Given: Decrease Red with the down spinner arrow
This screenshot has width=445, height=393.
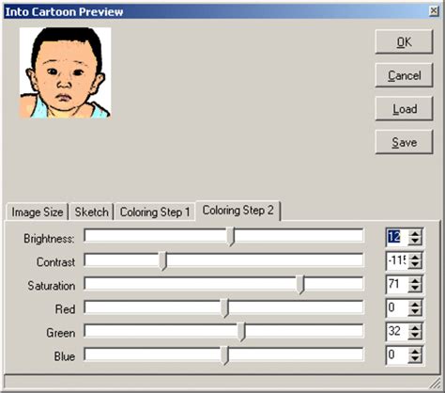Looking at the screenshot, I should pos(415,312).
